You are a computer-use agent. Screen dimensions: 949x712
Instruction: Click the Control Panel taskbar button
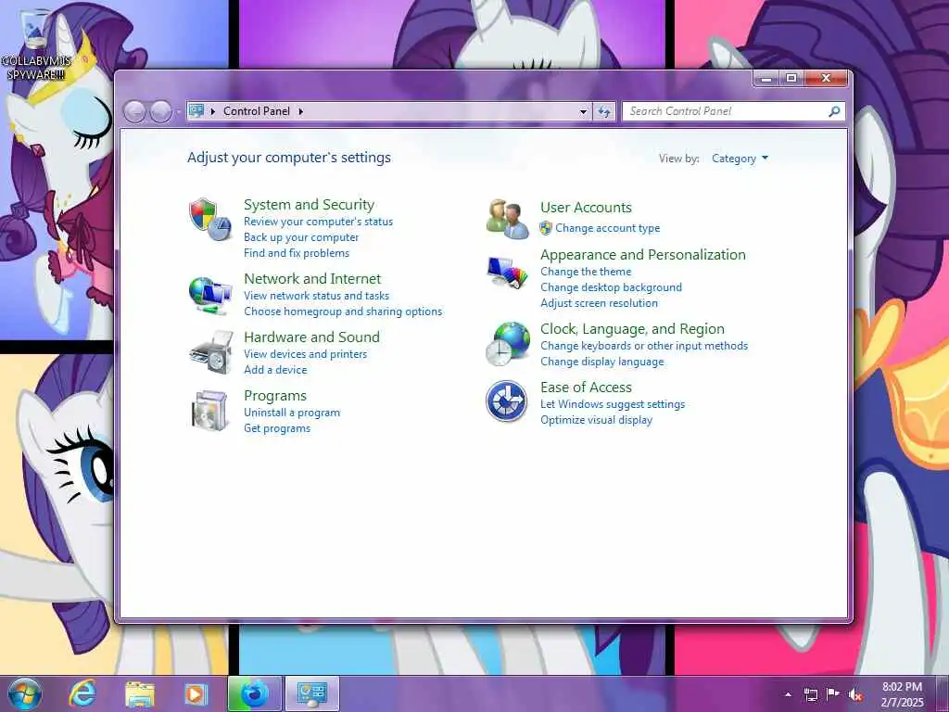pos(312,693)
